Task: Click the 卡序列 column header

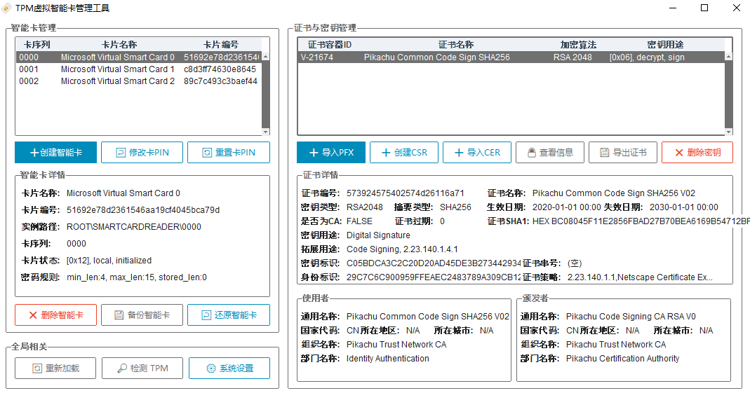Action: coord(36,45)
